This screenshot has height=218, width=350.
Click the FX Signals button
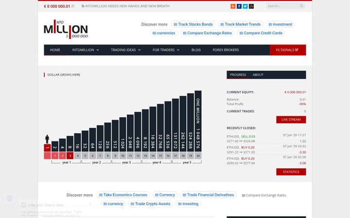pyautogui.click(x=288, y=50)
